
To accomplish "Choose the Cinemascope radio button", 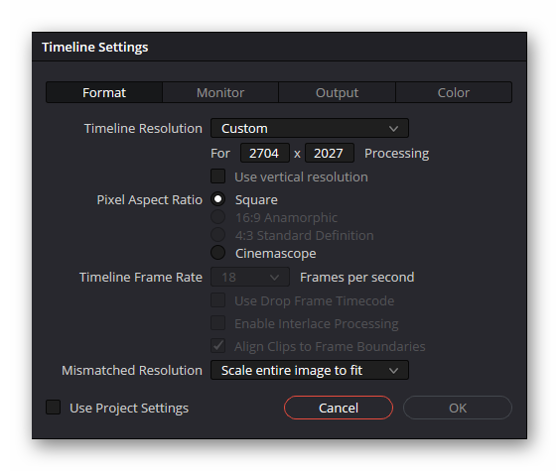I will pos(217,253).
